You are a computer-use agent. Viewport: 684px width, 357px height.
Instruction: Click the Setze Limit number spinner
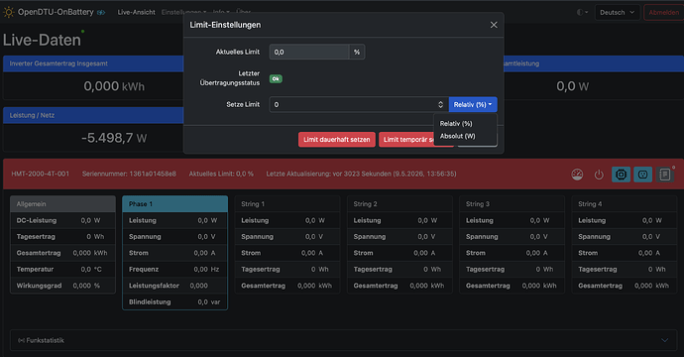point(440,105)
